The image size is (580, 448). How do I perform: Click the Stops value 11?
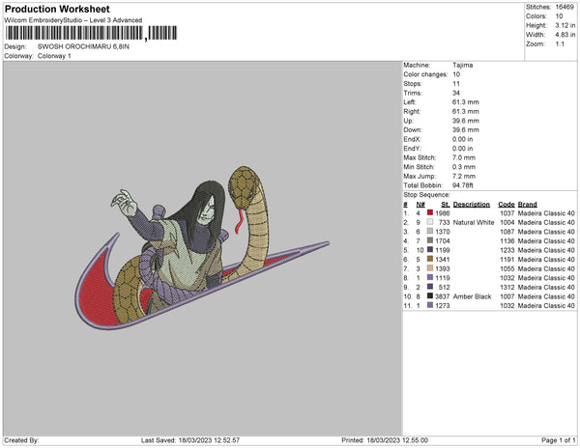[455, 84]
